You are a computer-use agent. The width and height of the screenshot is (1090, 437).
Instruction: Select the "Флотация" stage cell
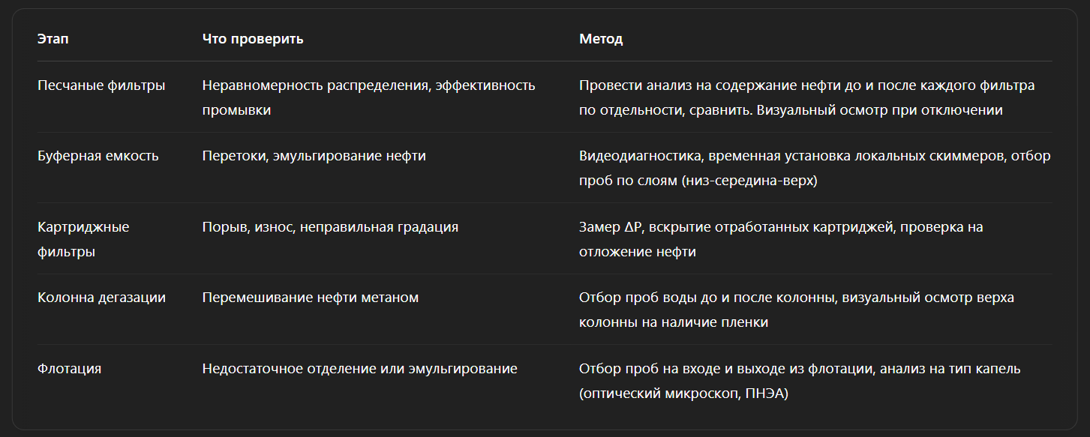[x=69, y=369]
